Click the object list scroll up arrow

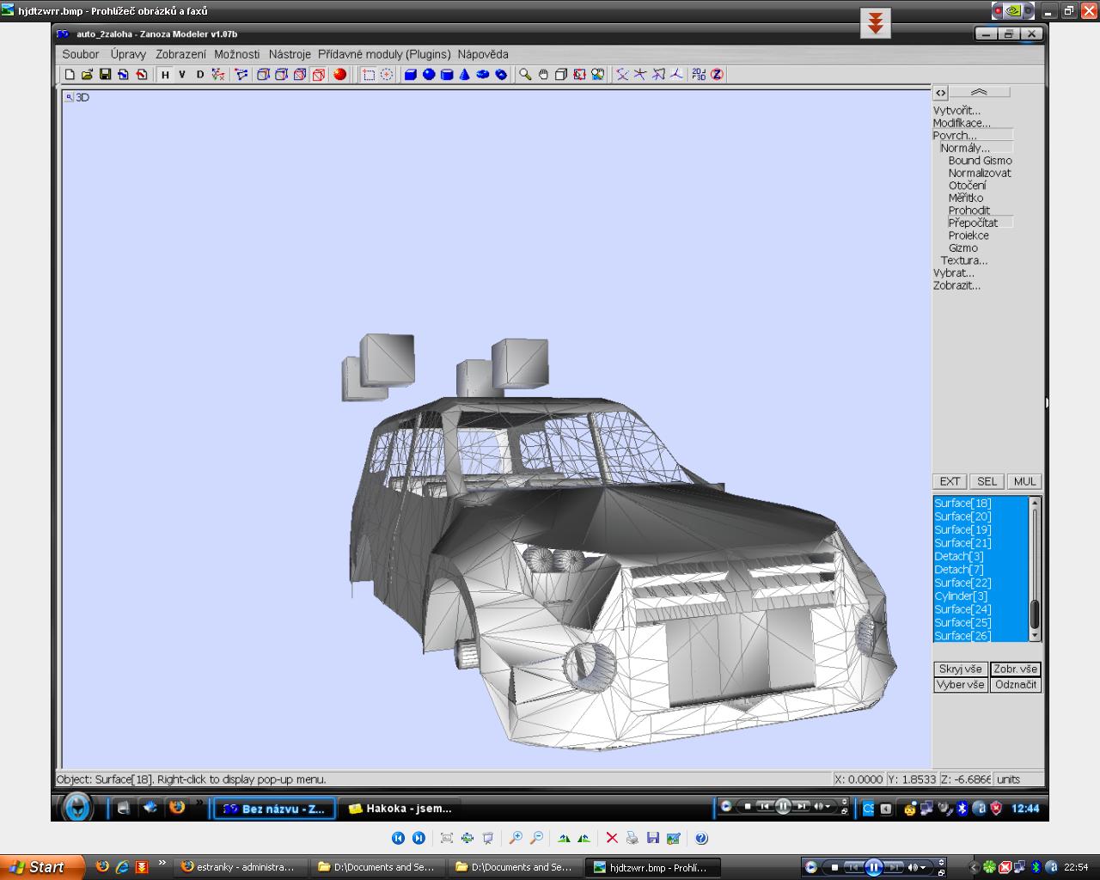[1035, 503]
